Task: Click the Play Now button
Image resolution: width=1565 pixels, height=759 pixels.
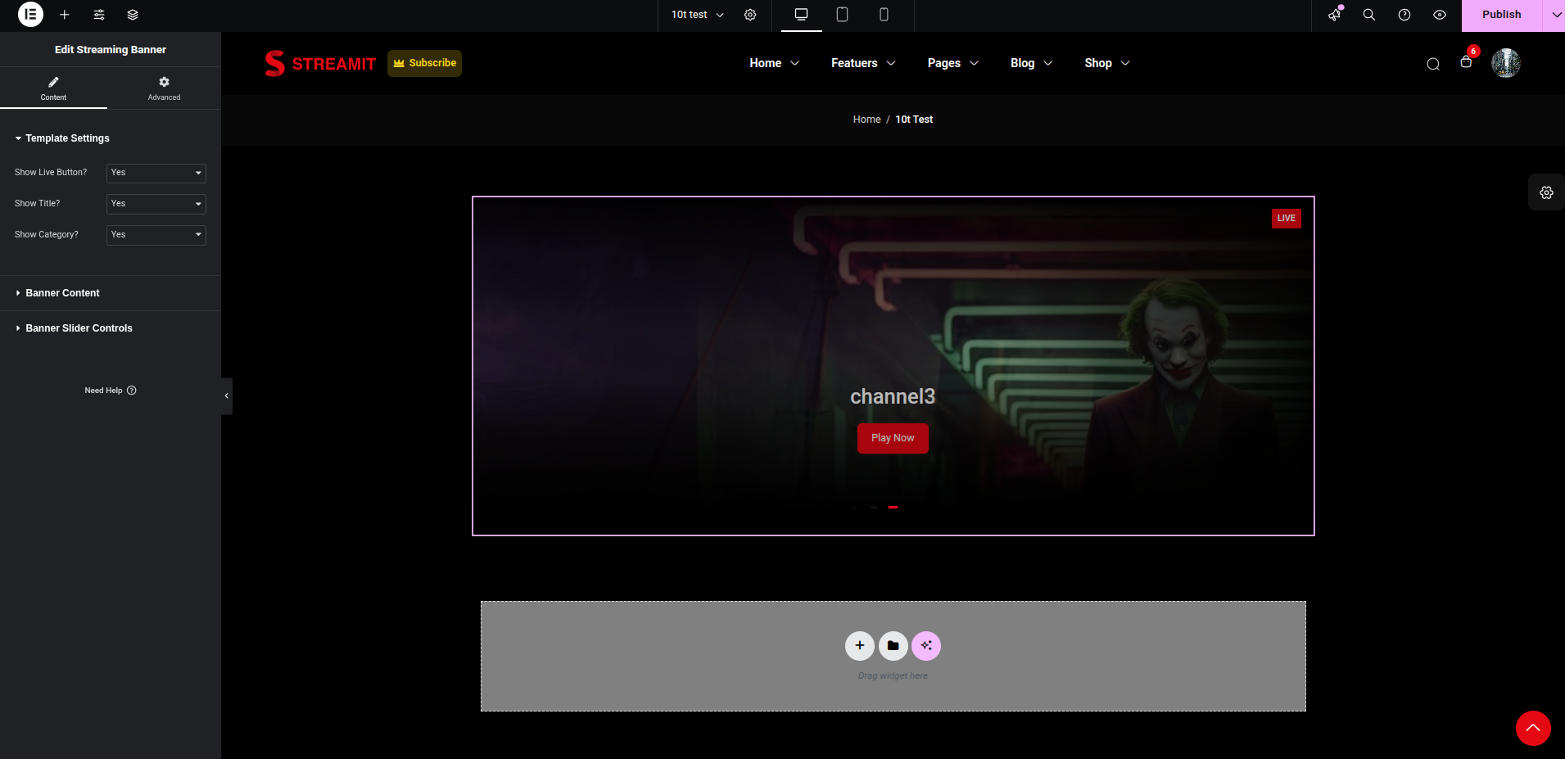Action: pyautogui.click(x=893, y=438)
